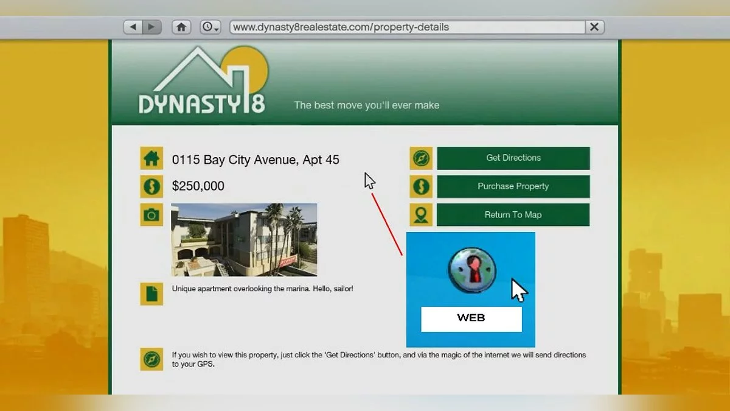Click the document icon beside the description
The width and height of the screenshot is (730, 411).
pos(151,293)
